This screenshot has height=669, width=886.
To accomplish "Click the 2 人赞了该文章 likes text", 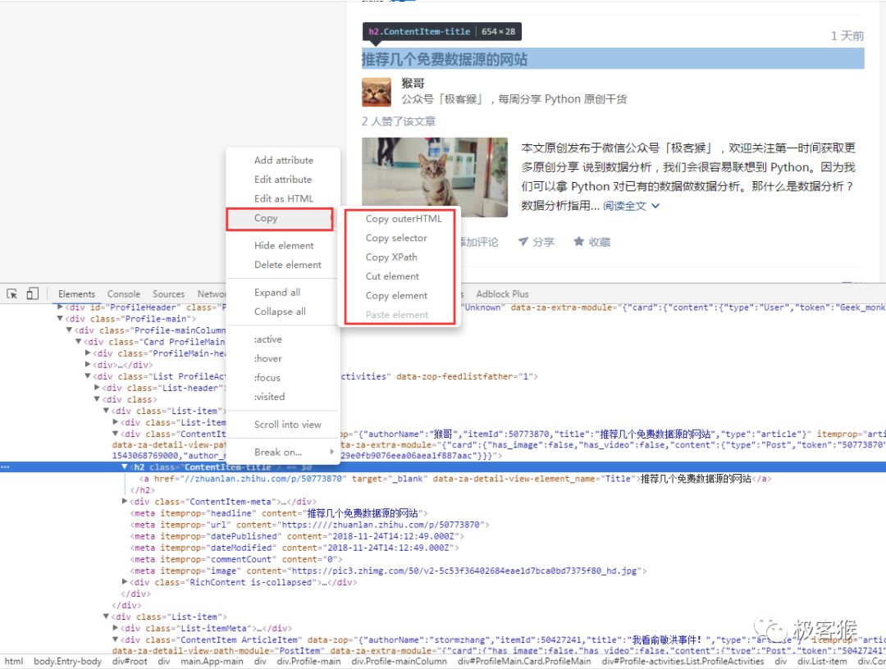I will pos(399,121).
